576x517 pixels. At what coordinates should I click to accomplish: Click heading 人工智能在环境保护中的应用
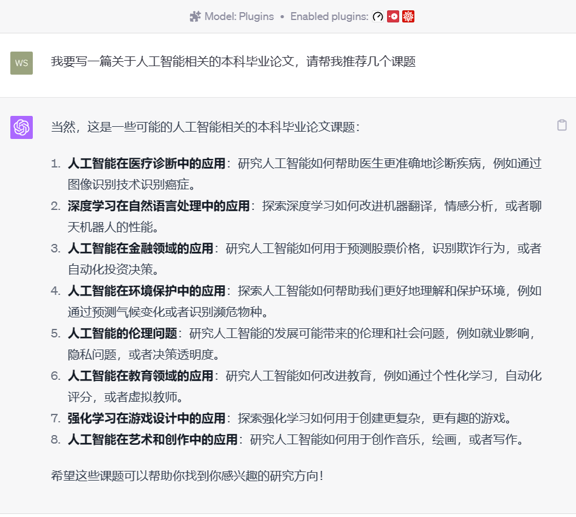point(146,291)
